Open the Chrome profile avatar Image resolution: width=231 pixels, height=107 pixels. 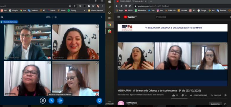pyautogui.click(x=98, y=6)
